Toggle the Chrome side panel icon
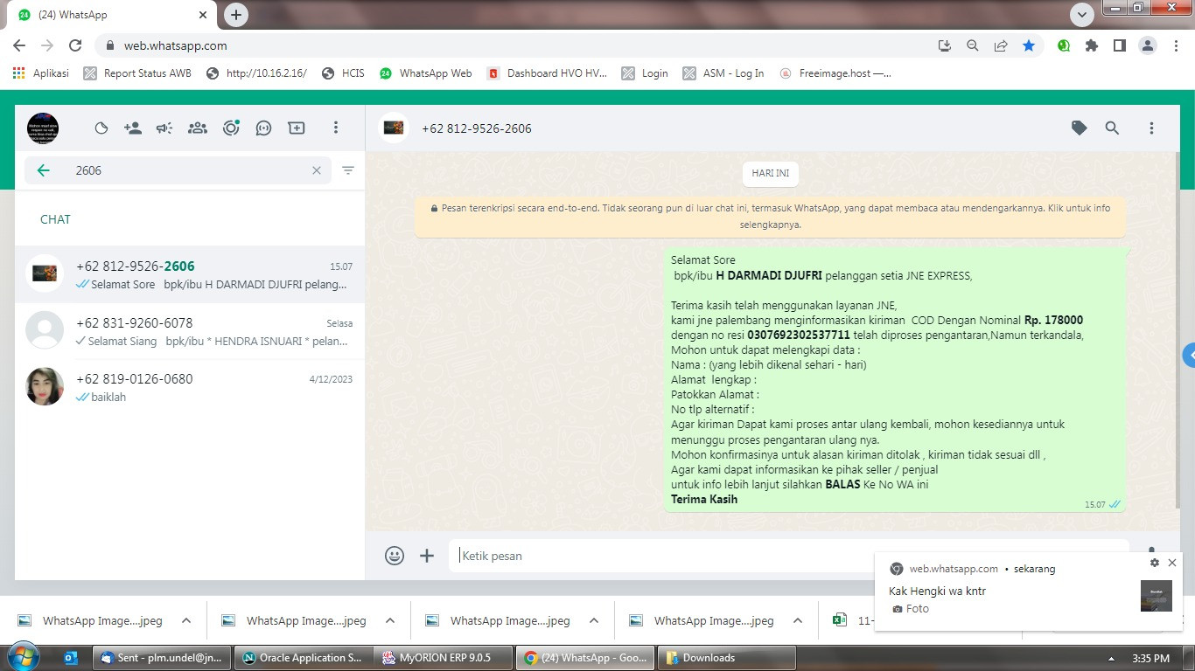Screen dimensions: 1195x671 click(1119, 45)
